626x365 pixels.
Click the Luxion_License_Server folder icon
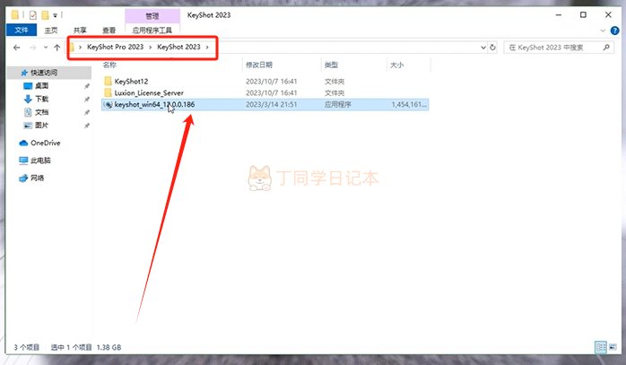(108, 92)
